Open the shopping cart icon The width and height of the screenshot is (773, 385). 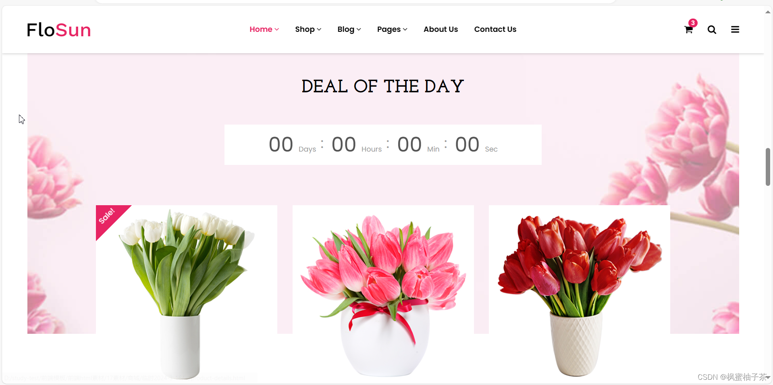(688, 30)
